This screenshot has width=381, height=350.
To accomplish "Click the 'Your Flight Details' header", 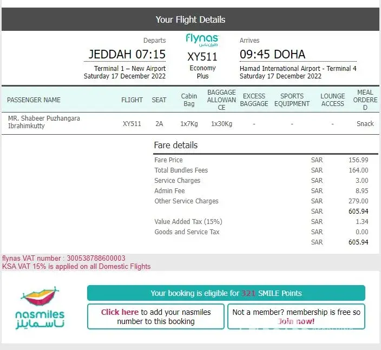I will click(190, 19).
